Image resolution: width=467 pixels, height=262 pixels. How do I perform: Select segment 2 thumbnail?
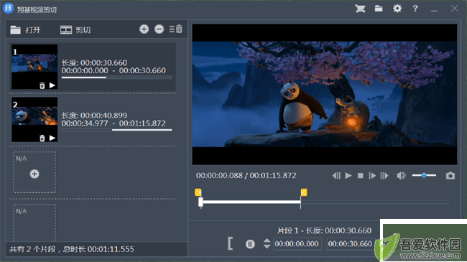coord(34,119)
